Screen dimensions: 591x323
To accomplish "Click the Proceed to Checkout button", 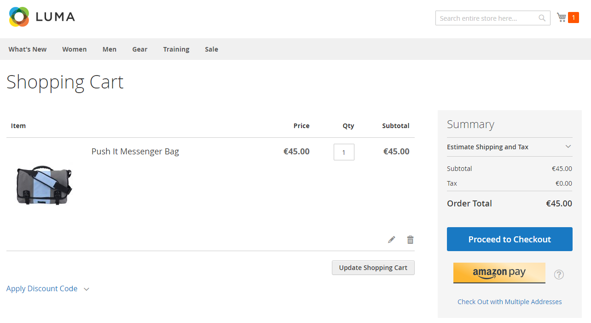I will [x=510, y=239].
